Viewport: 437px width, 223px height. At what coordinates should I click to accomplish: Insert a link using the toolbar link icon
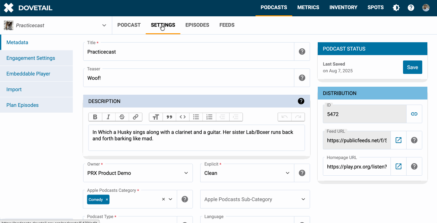click(135, 117)
